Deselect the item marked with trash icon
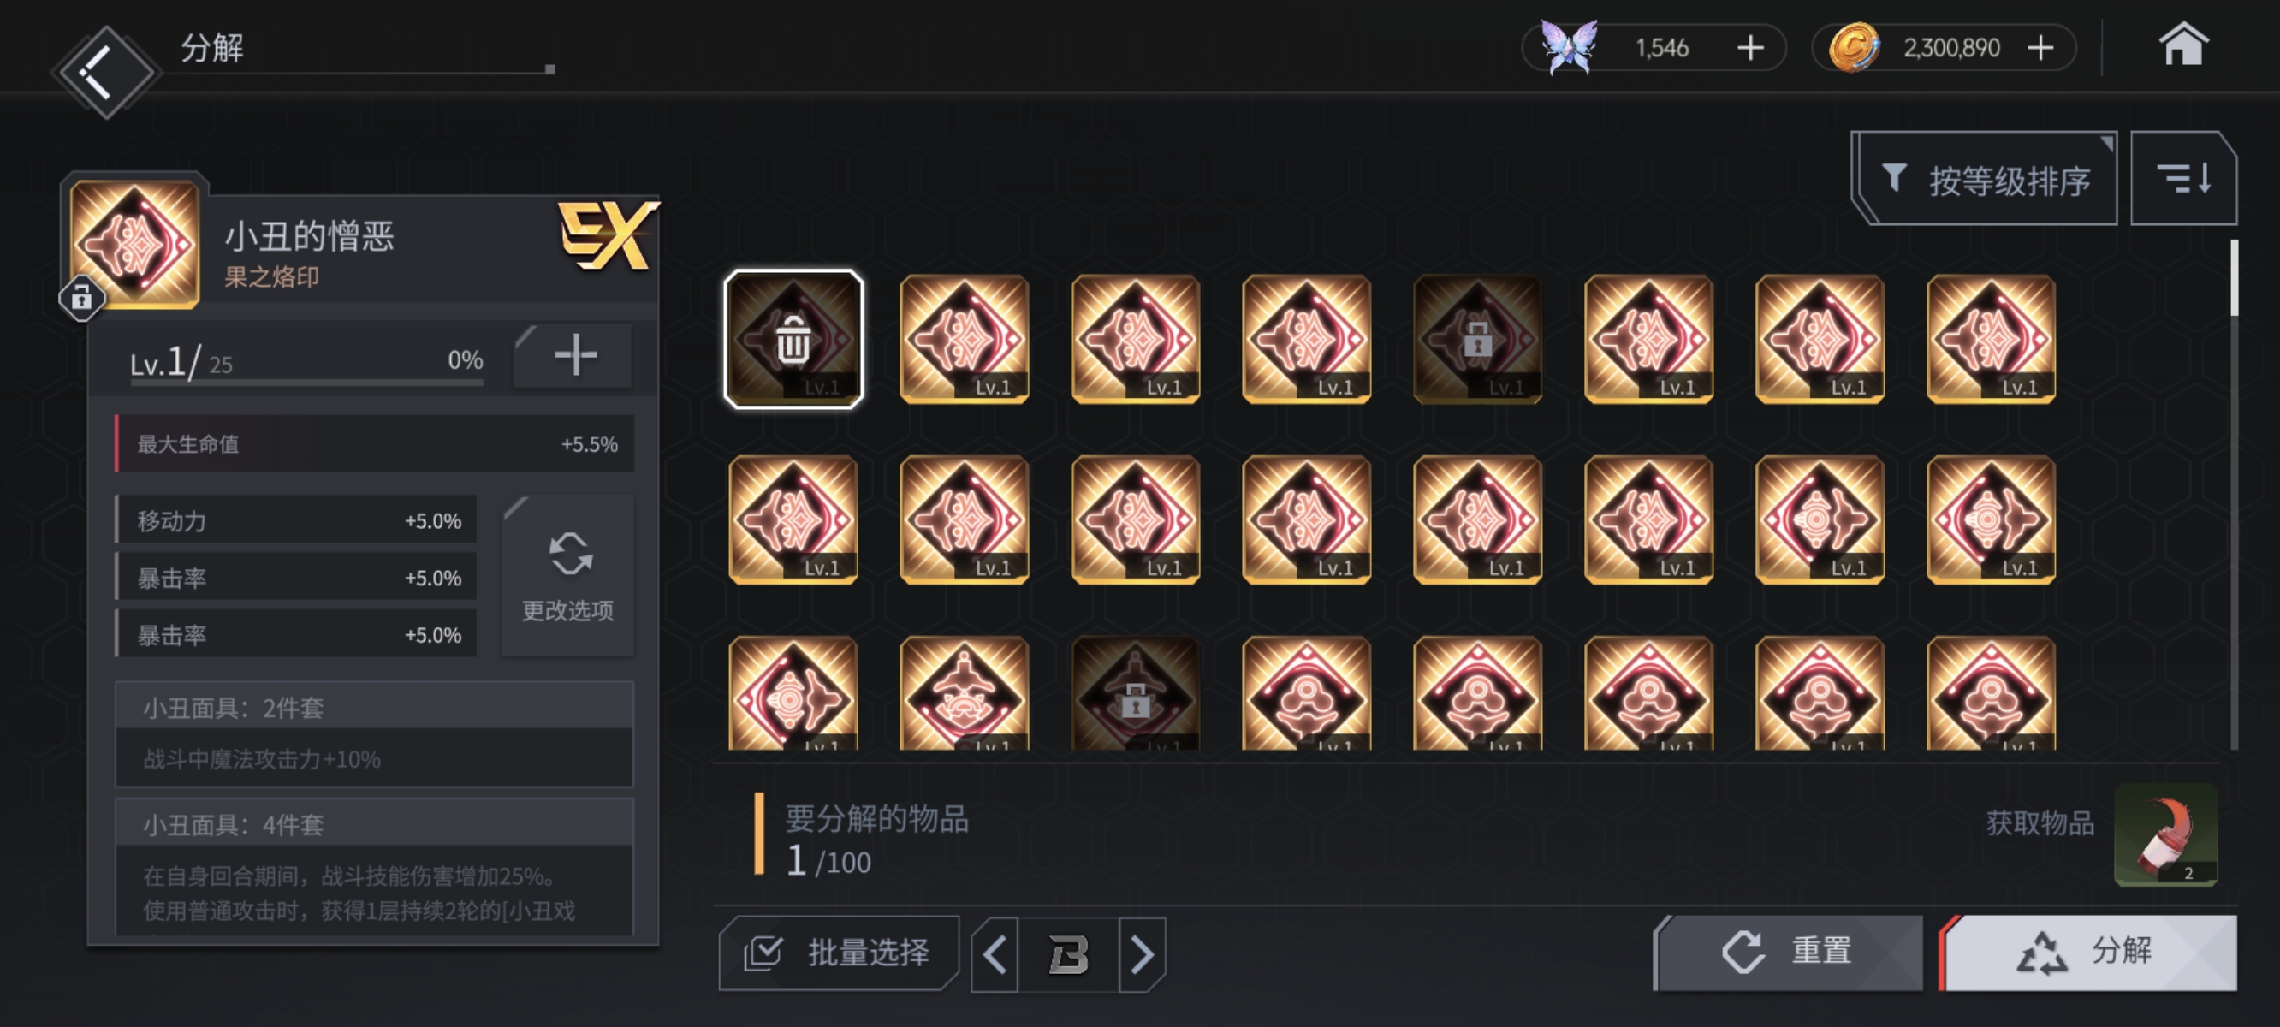The width and height of the screenshot is (2280, 1027). (x=793, y=339)
